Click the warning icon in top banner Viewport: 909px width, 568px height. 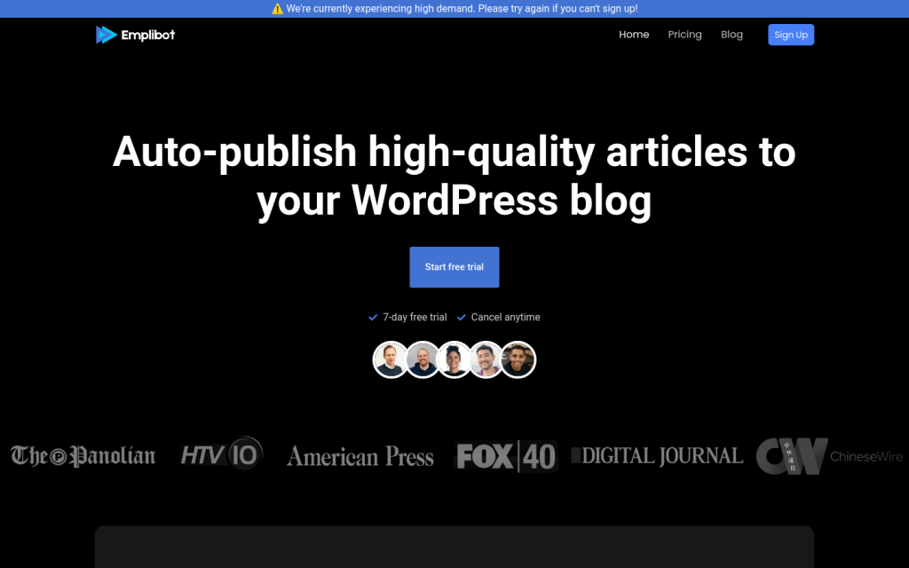[277, 9]
